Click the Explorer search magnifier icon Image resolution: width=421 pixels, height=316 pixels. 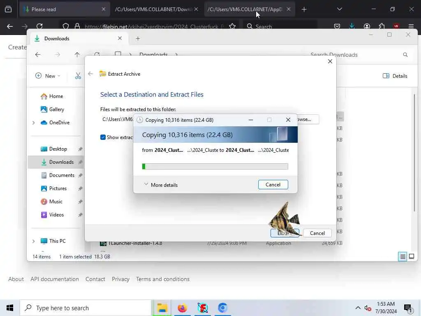click(405, 55)
